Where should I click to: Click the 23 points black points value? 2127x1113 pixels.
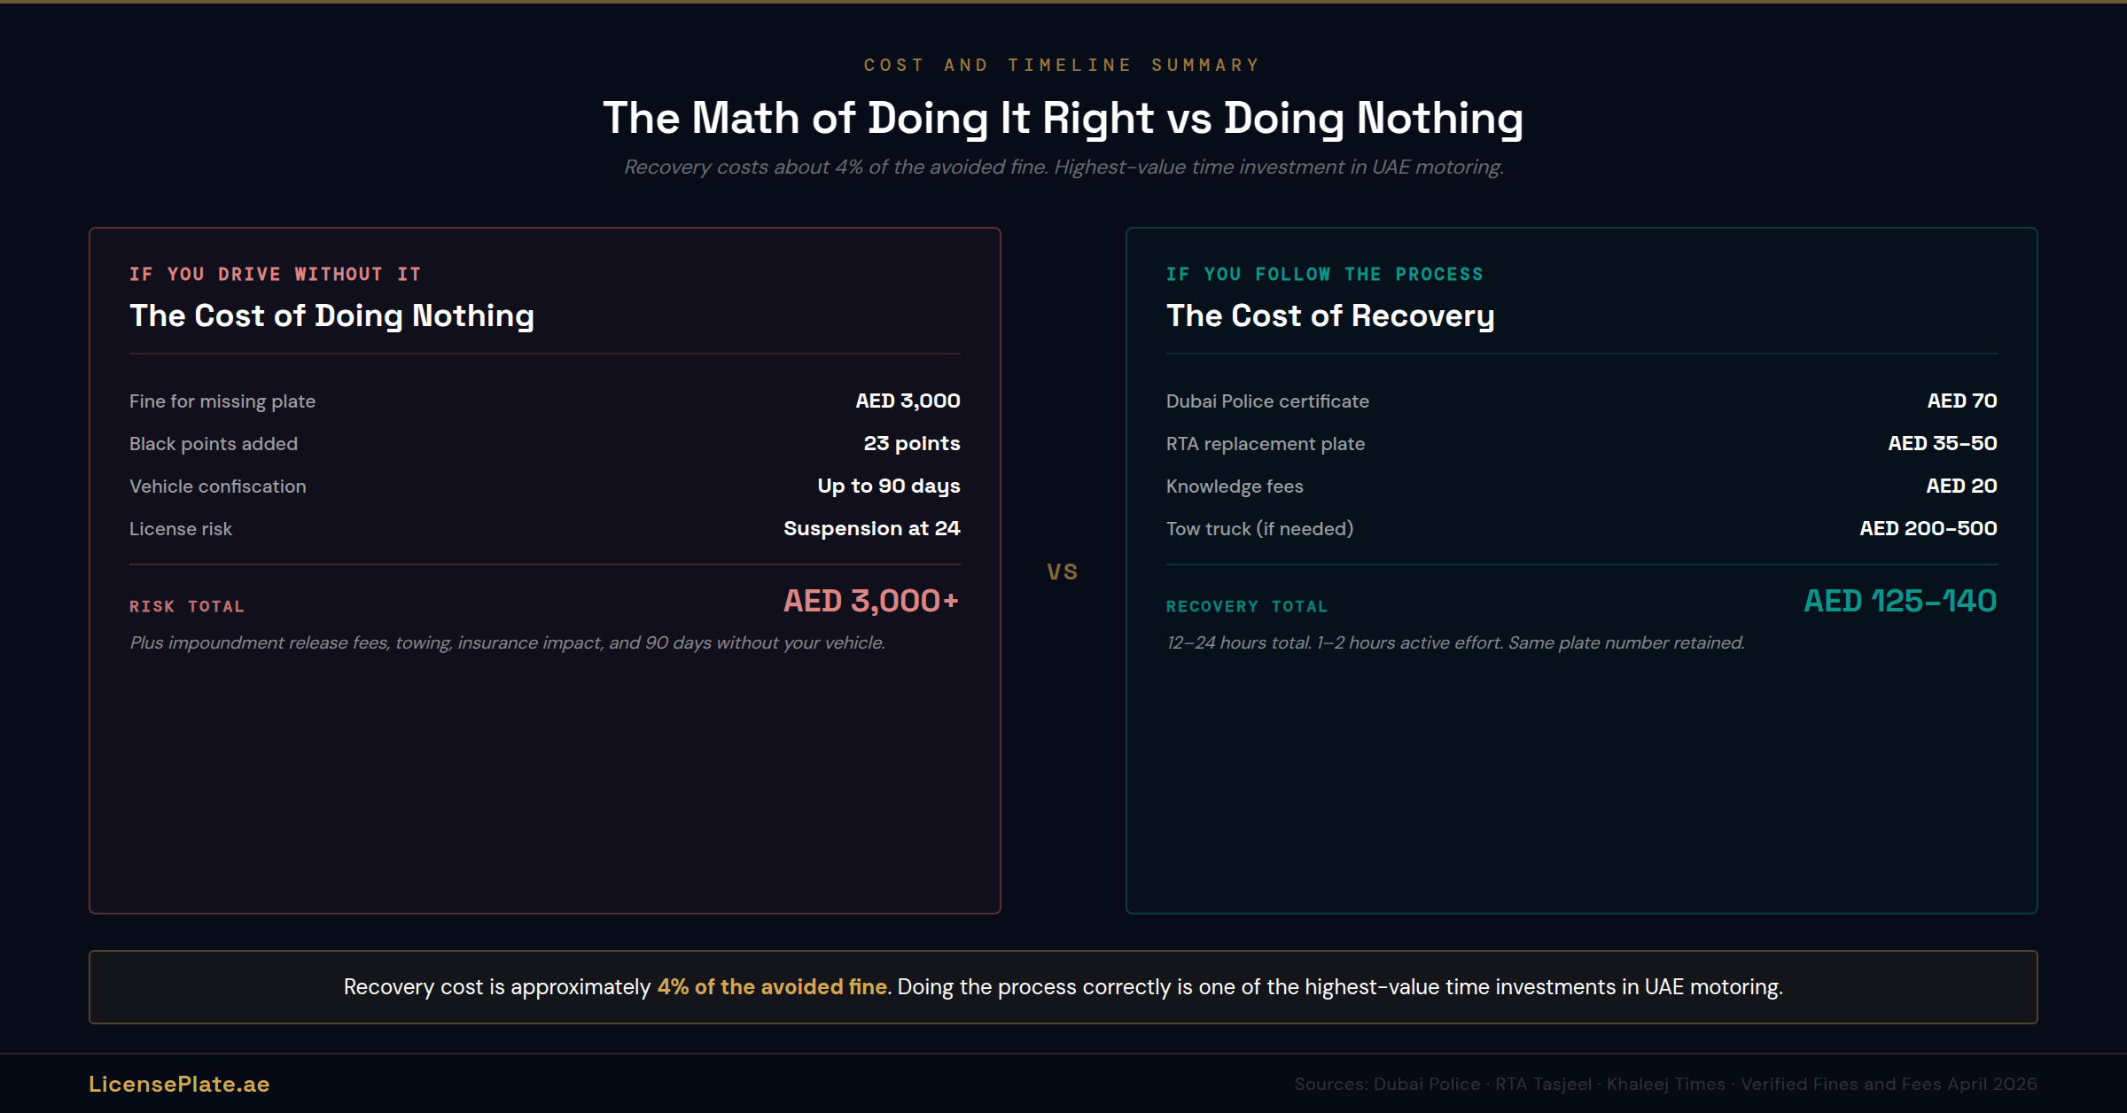click(911, 443)
